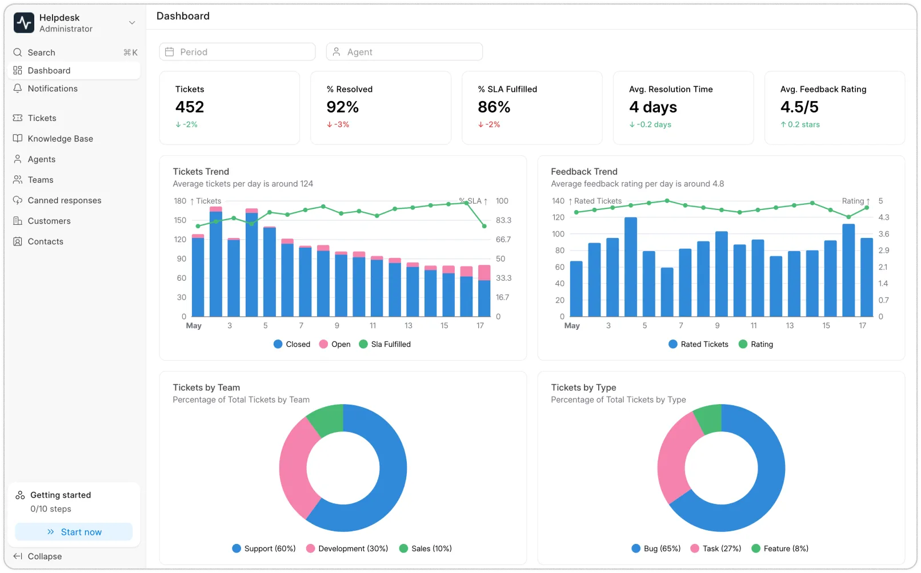The image size is (921, 573).
Task: Open the Teams menu item
Action: (41, 180)
